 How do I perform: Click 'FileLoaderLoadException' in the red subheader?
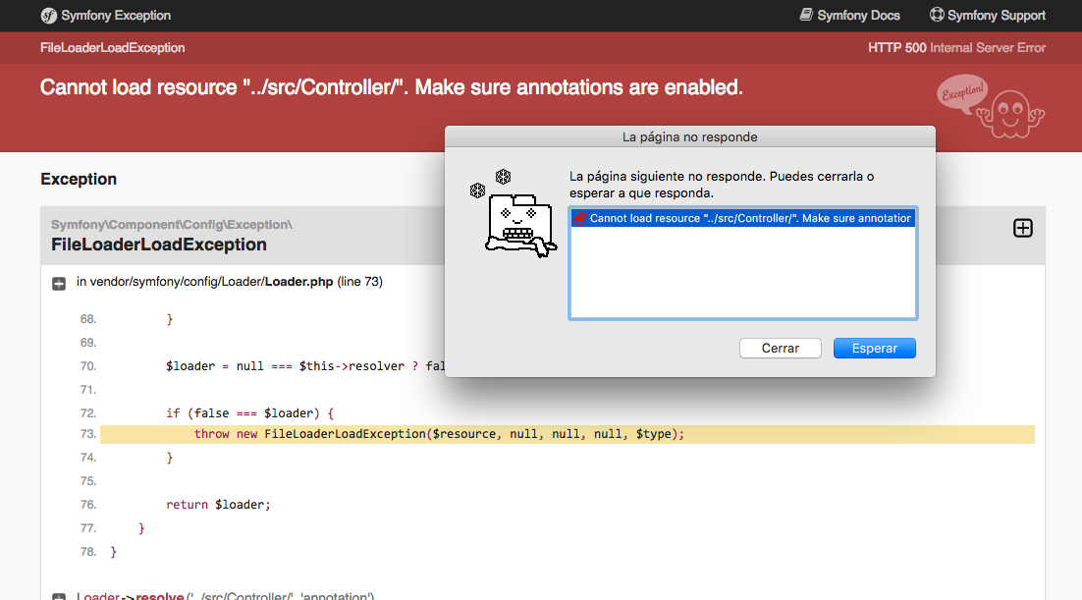coord(113,48)
